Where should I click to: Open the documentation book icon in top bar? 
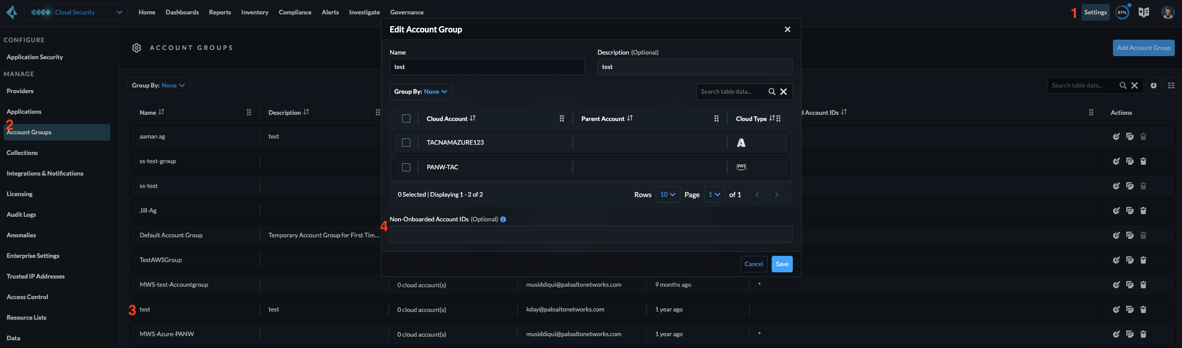1144,12
